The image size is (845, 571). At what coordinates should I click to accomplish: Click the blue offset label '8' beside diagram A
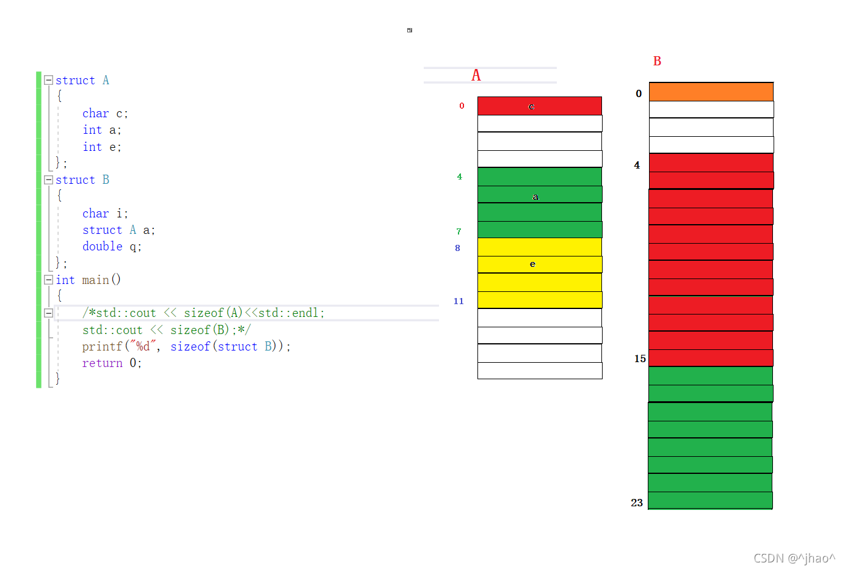coord(457,248)
